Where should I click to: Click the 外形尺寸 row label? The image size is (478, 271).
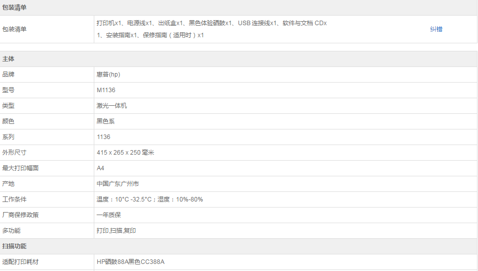click(x=14, y=153)
